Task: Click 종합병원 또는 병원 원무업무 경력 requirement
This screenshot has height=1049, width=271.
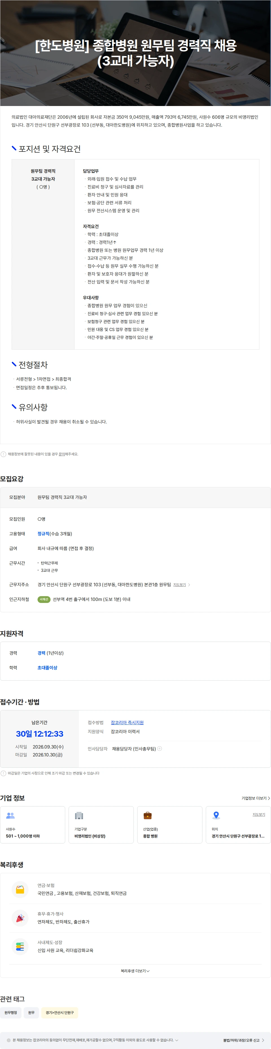Action: [125, 250]
